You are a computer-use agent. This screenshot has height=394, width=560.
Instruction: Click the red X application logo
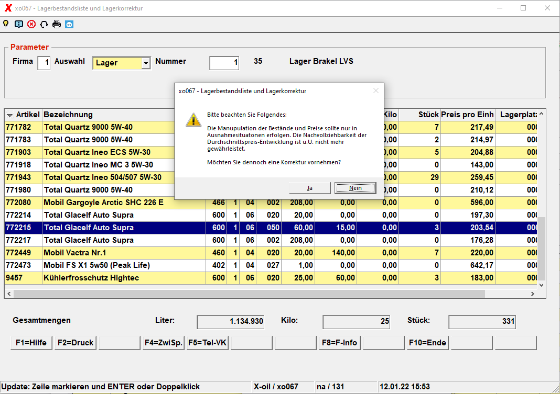(x=8, y=8)
